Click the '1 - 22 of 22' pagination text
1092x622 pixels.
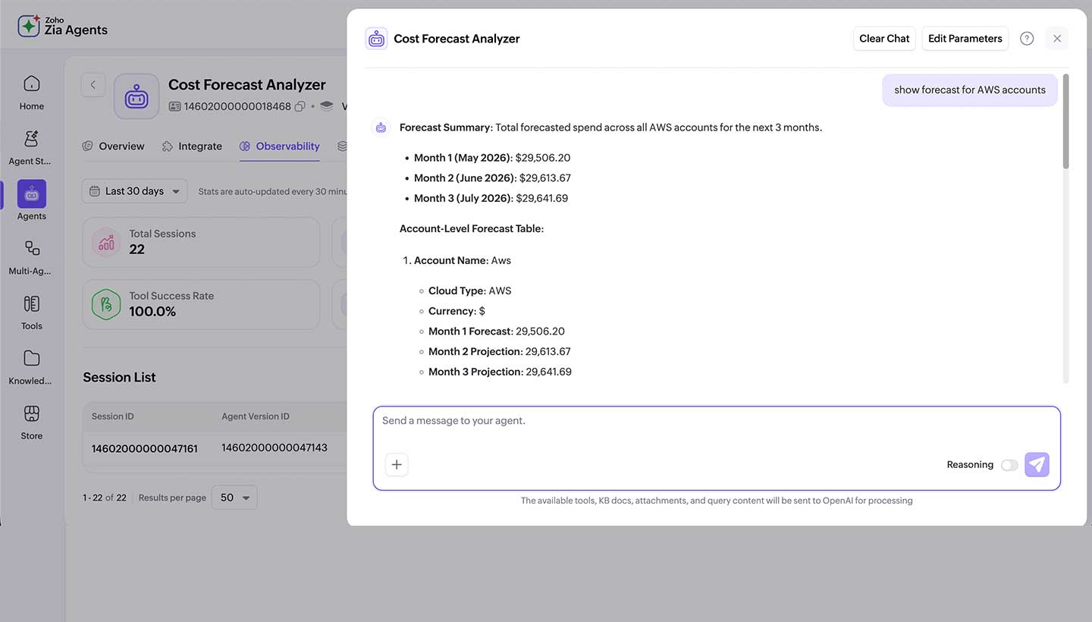tap(105, 498)
